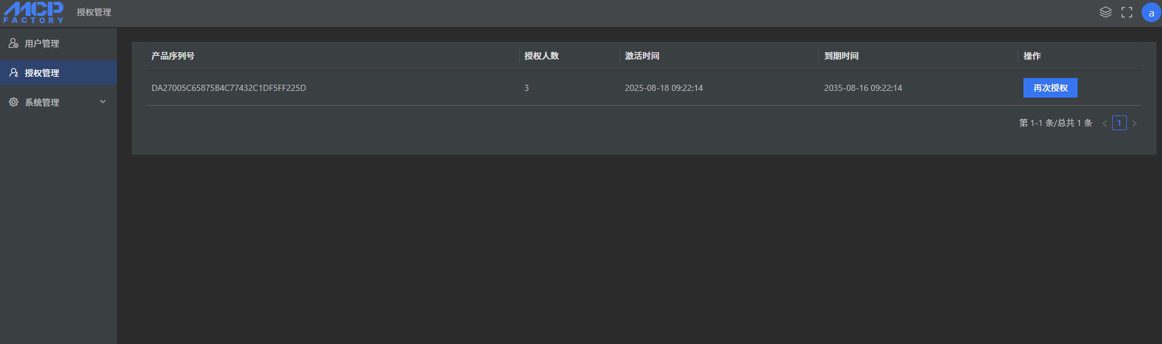Open the user avatar "a" menu
The height and width of the screenshot is (344, 1162).
[1151, 12]
